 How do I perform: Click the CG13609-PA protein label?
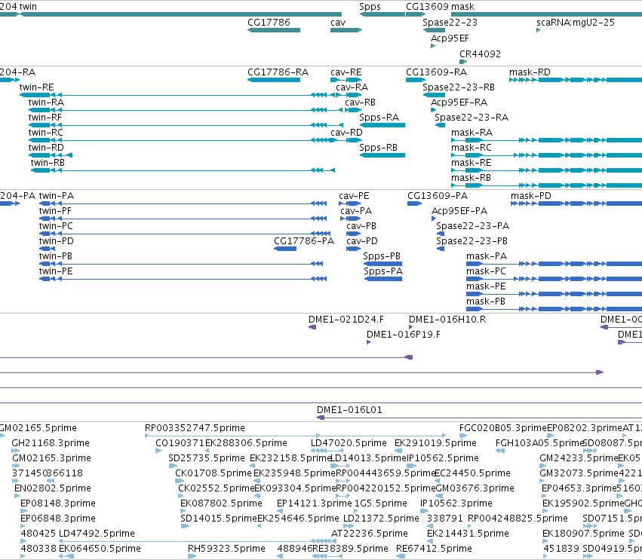point(438,197)
